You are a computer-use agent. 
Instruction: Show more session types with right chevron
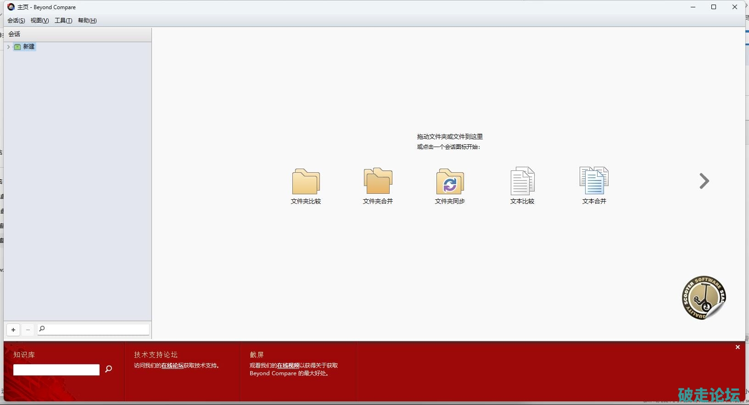coord(704,181)
